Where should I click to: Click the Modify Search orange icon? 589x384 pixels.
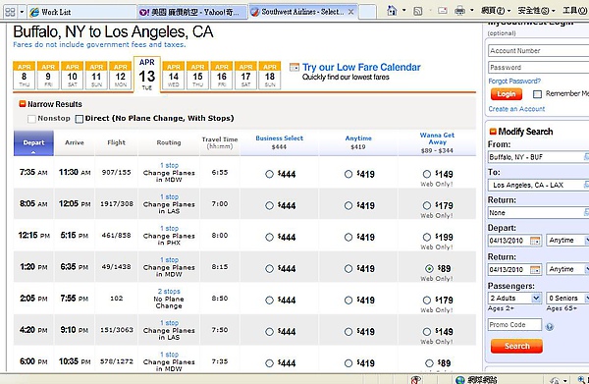[x=493, y=132]
